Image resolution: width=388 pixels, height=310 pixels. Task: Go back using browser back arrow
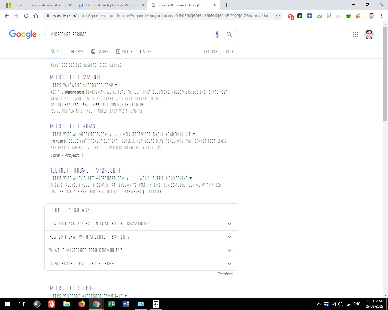[7, 16]
